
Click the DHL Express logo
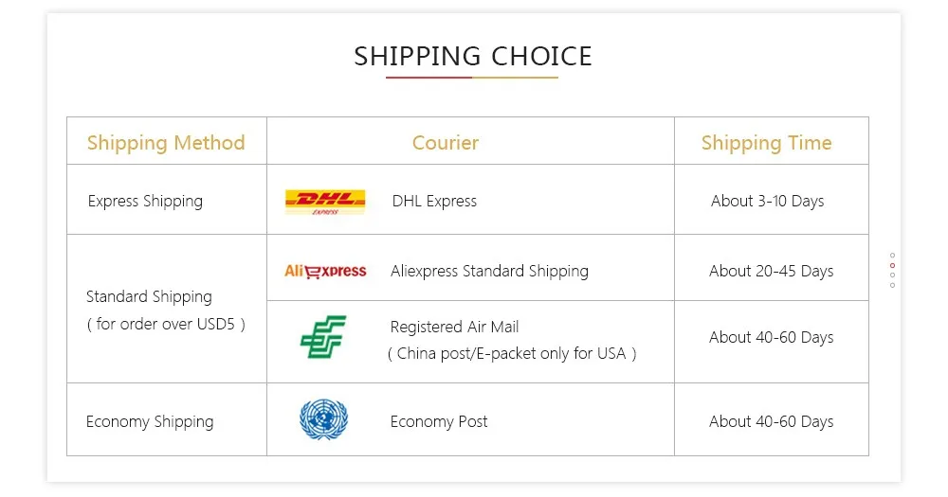(x=324, y=201)
